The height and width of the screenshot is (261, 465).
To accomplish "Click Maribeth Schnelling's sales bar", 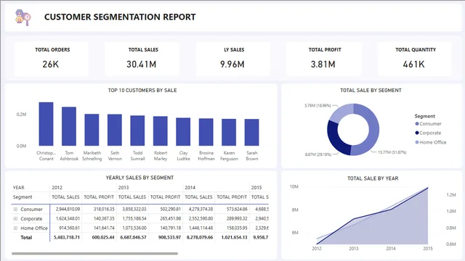I will [92, 130].
